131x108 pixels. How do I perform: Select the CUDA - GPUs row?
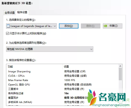pyautogui.click(x=62, y=76)
